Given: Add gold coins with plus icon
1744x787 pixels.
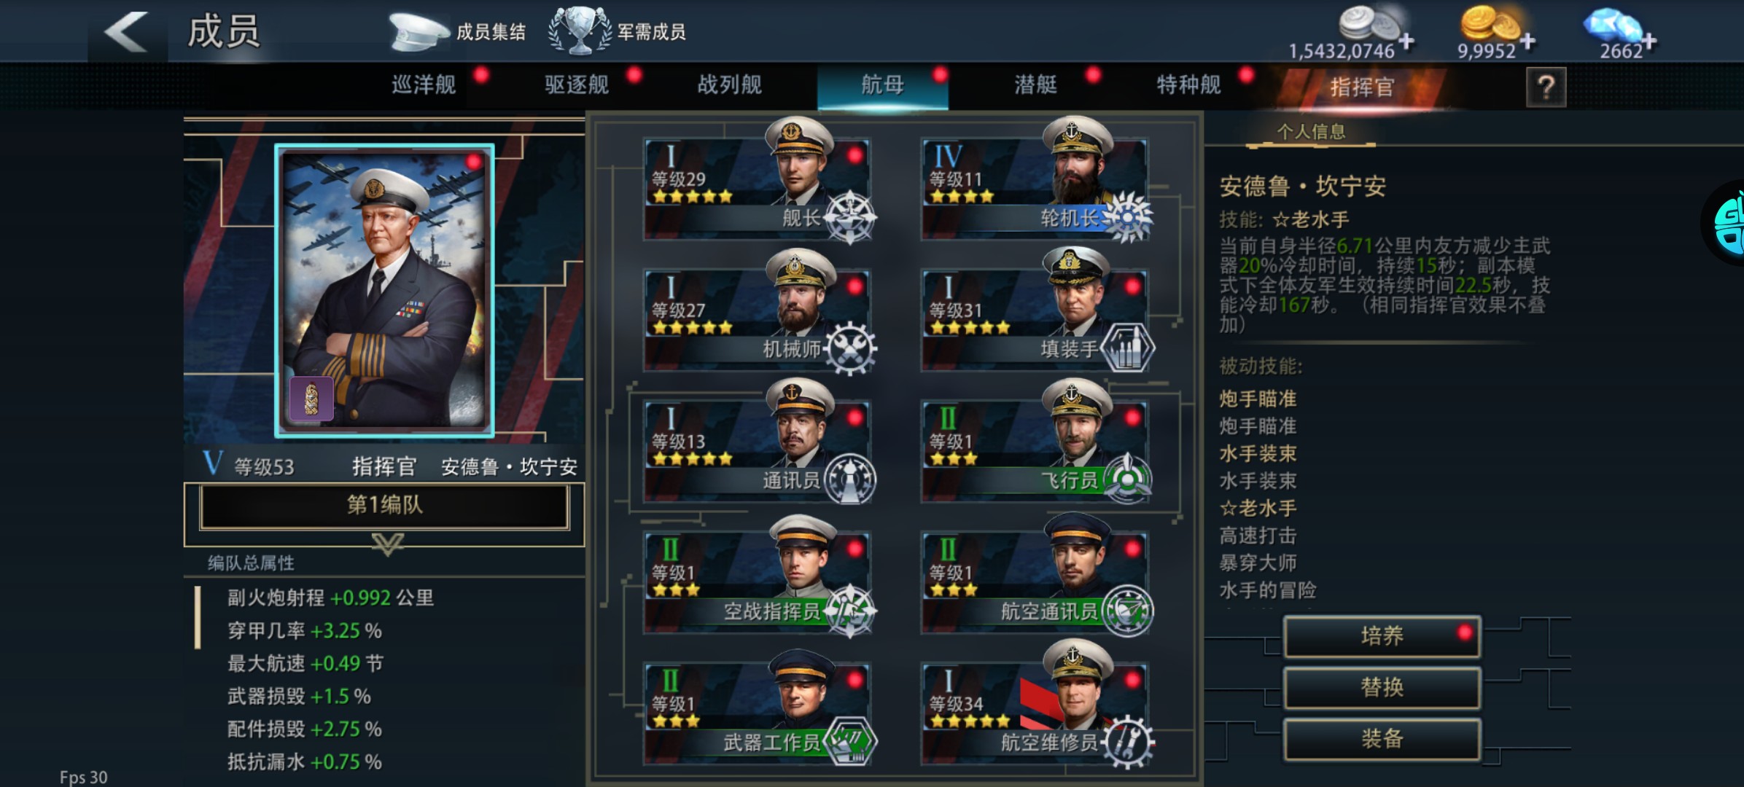Looking at the screenshot, I should [x=1527, y=42].
